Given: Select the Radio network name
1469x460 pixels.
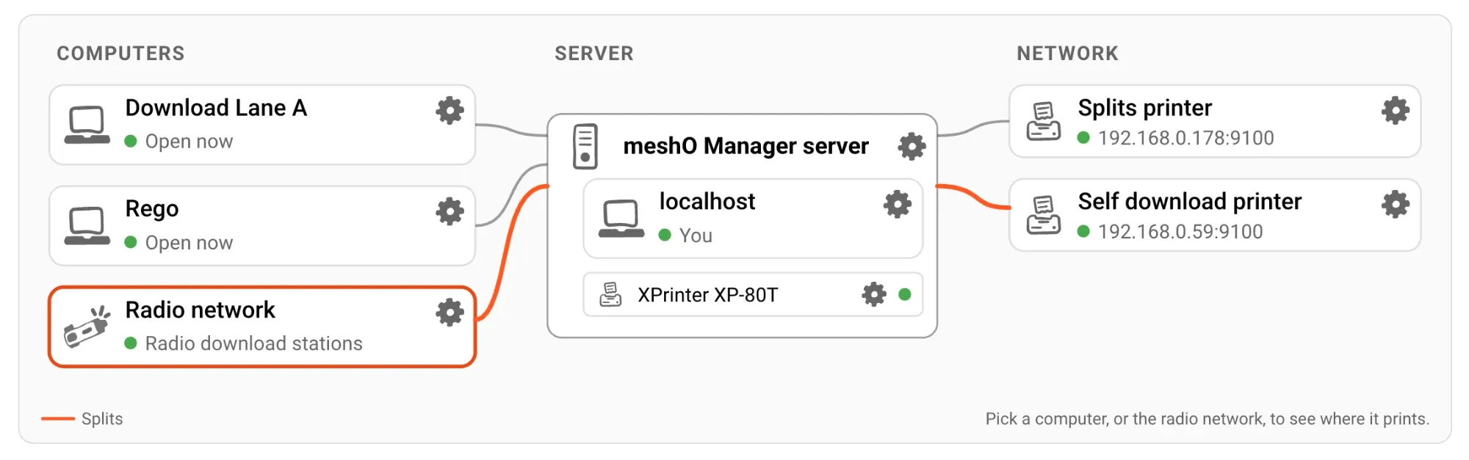Looking at the screenshot, I should 200,310.
